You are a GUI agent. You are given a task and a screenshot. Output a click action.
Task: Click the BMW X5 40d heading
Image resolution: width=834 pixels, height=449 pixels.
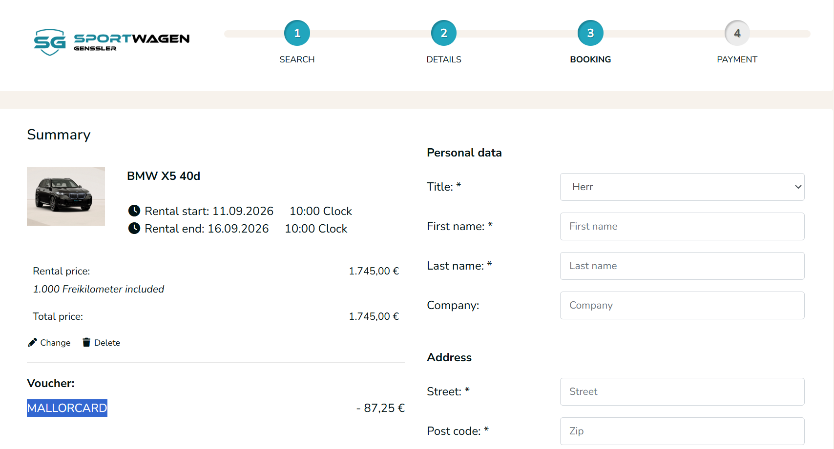(x=164, y=176)
